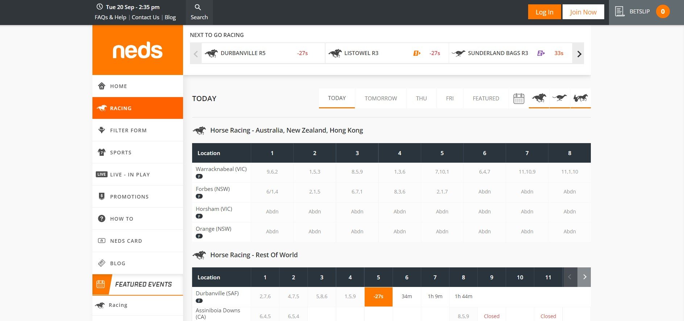Open How To in sidebar
Image resolution: width=684 pixels, height=321 pixels.
[138, 219]
